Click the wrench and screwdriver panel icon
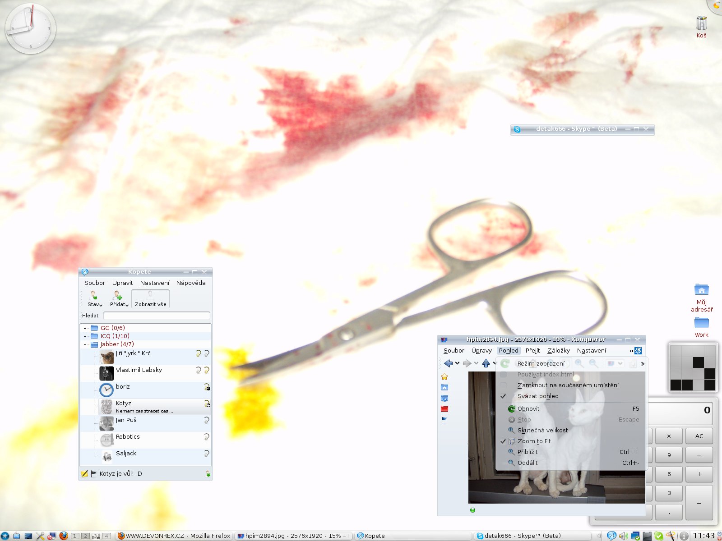 40,536
